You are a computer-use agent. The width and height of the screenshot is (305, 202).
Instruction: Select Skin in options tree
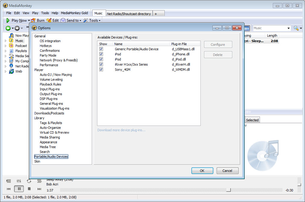tap(37, 161)
